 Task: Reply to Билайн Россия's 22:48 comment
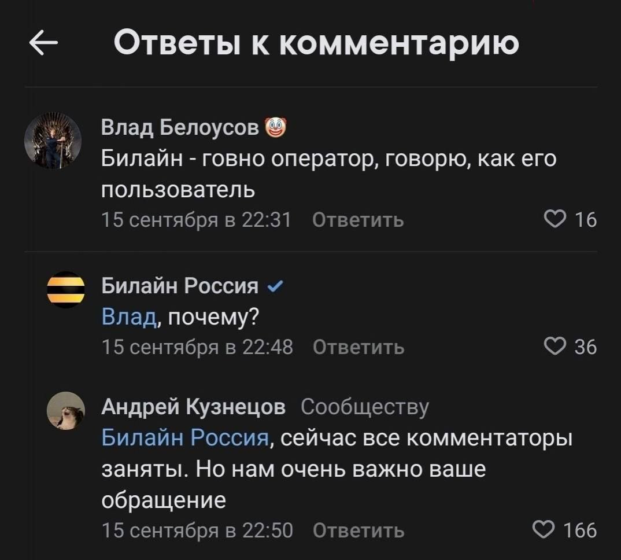pyautogui.click(x=358, y=347)
